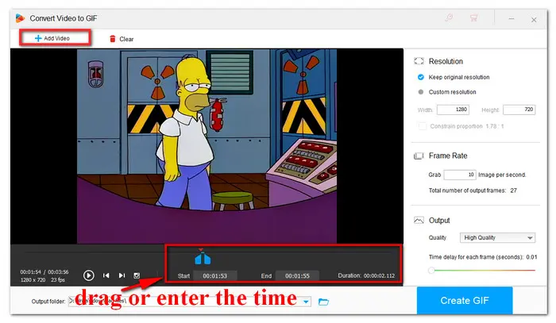Viewport: 556px width, 323px height.
Task: Open the output folder path dropdown
Action: click(306, 302)
